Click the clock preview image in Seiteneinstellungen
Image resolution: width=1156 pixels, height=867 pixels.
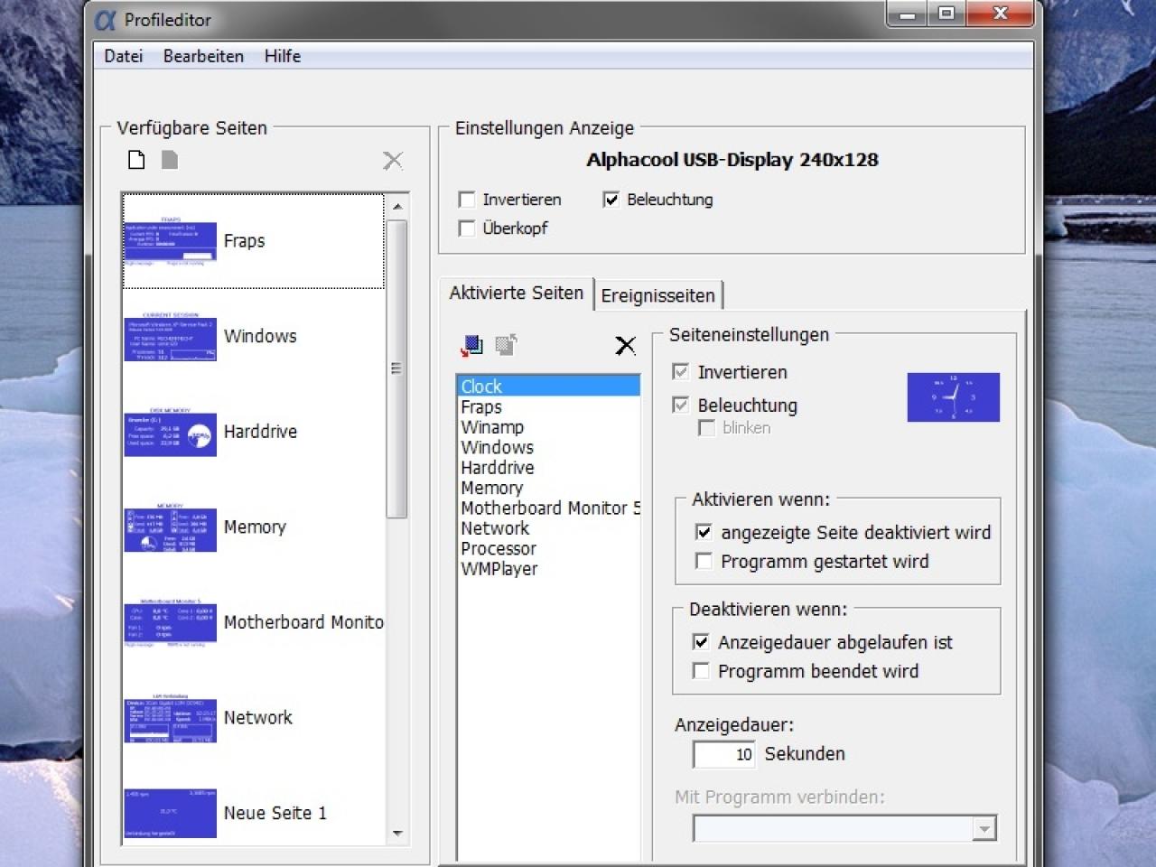tap(953, 397)
